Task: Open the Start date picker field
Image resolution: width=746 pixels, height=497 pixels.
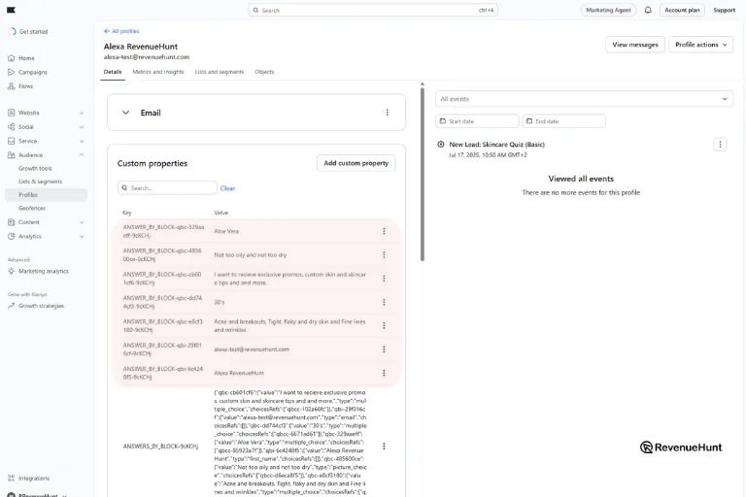Action: pos(477,121)
